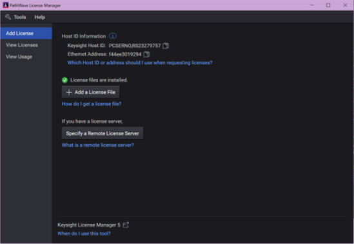Click the Tools wrench icon

pos(8,17)
